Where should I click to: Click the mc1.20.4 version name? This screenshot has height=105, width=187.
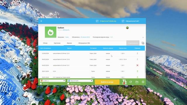61,60
